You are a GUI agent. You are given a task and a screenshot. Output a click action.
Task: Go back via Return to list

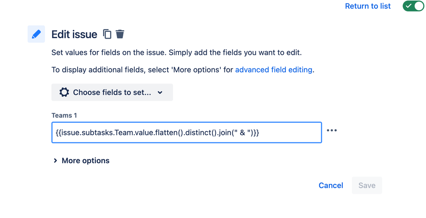[368, 6]
